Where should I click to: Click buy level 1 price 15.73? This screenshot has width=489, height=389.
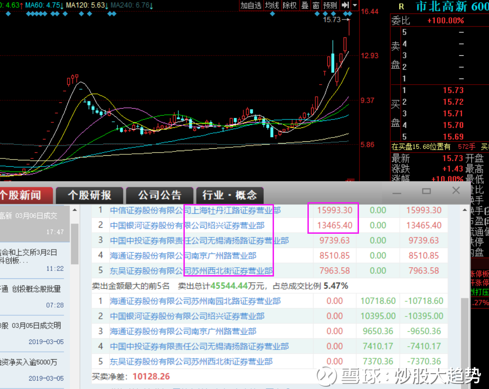point(453,90)
